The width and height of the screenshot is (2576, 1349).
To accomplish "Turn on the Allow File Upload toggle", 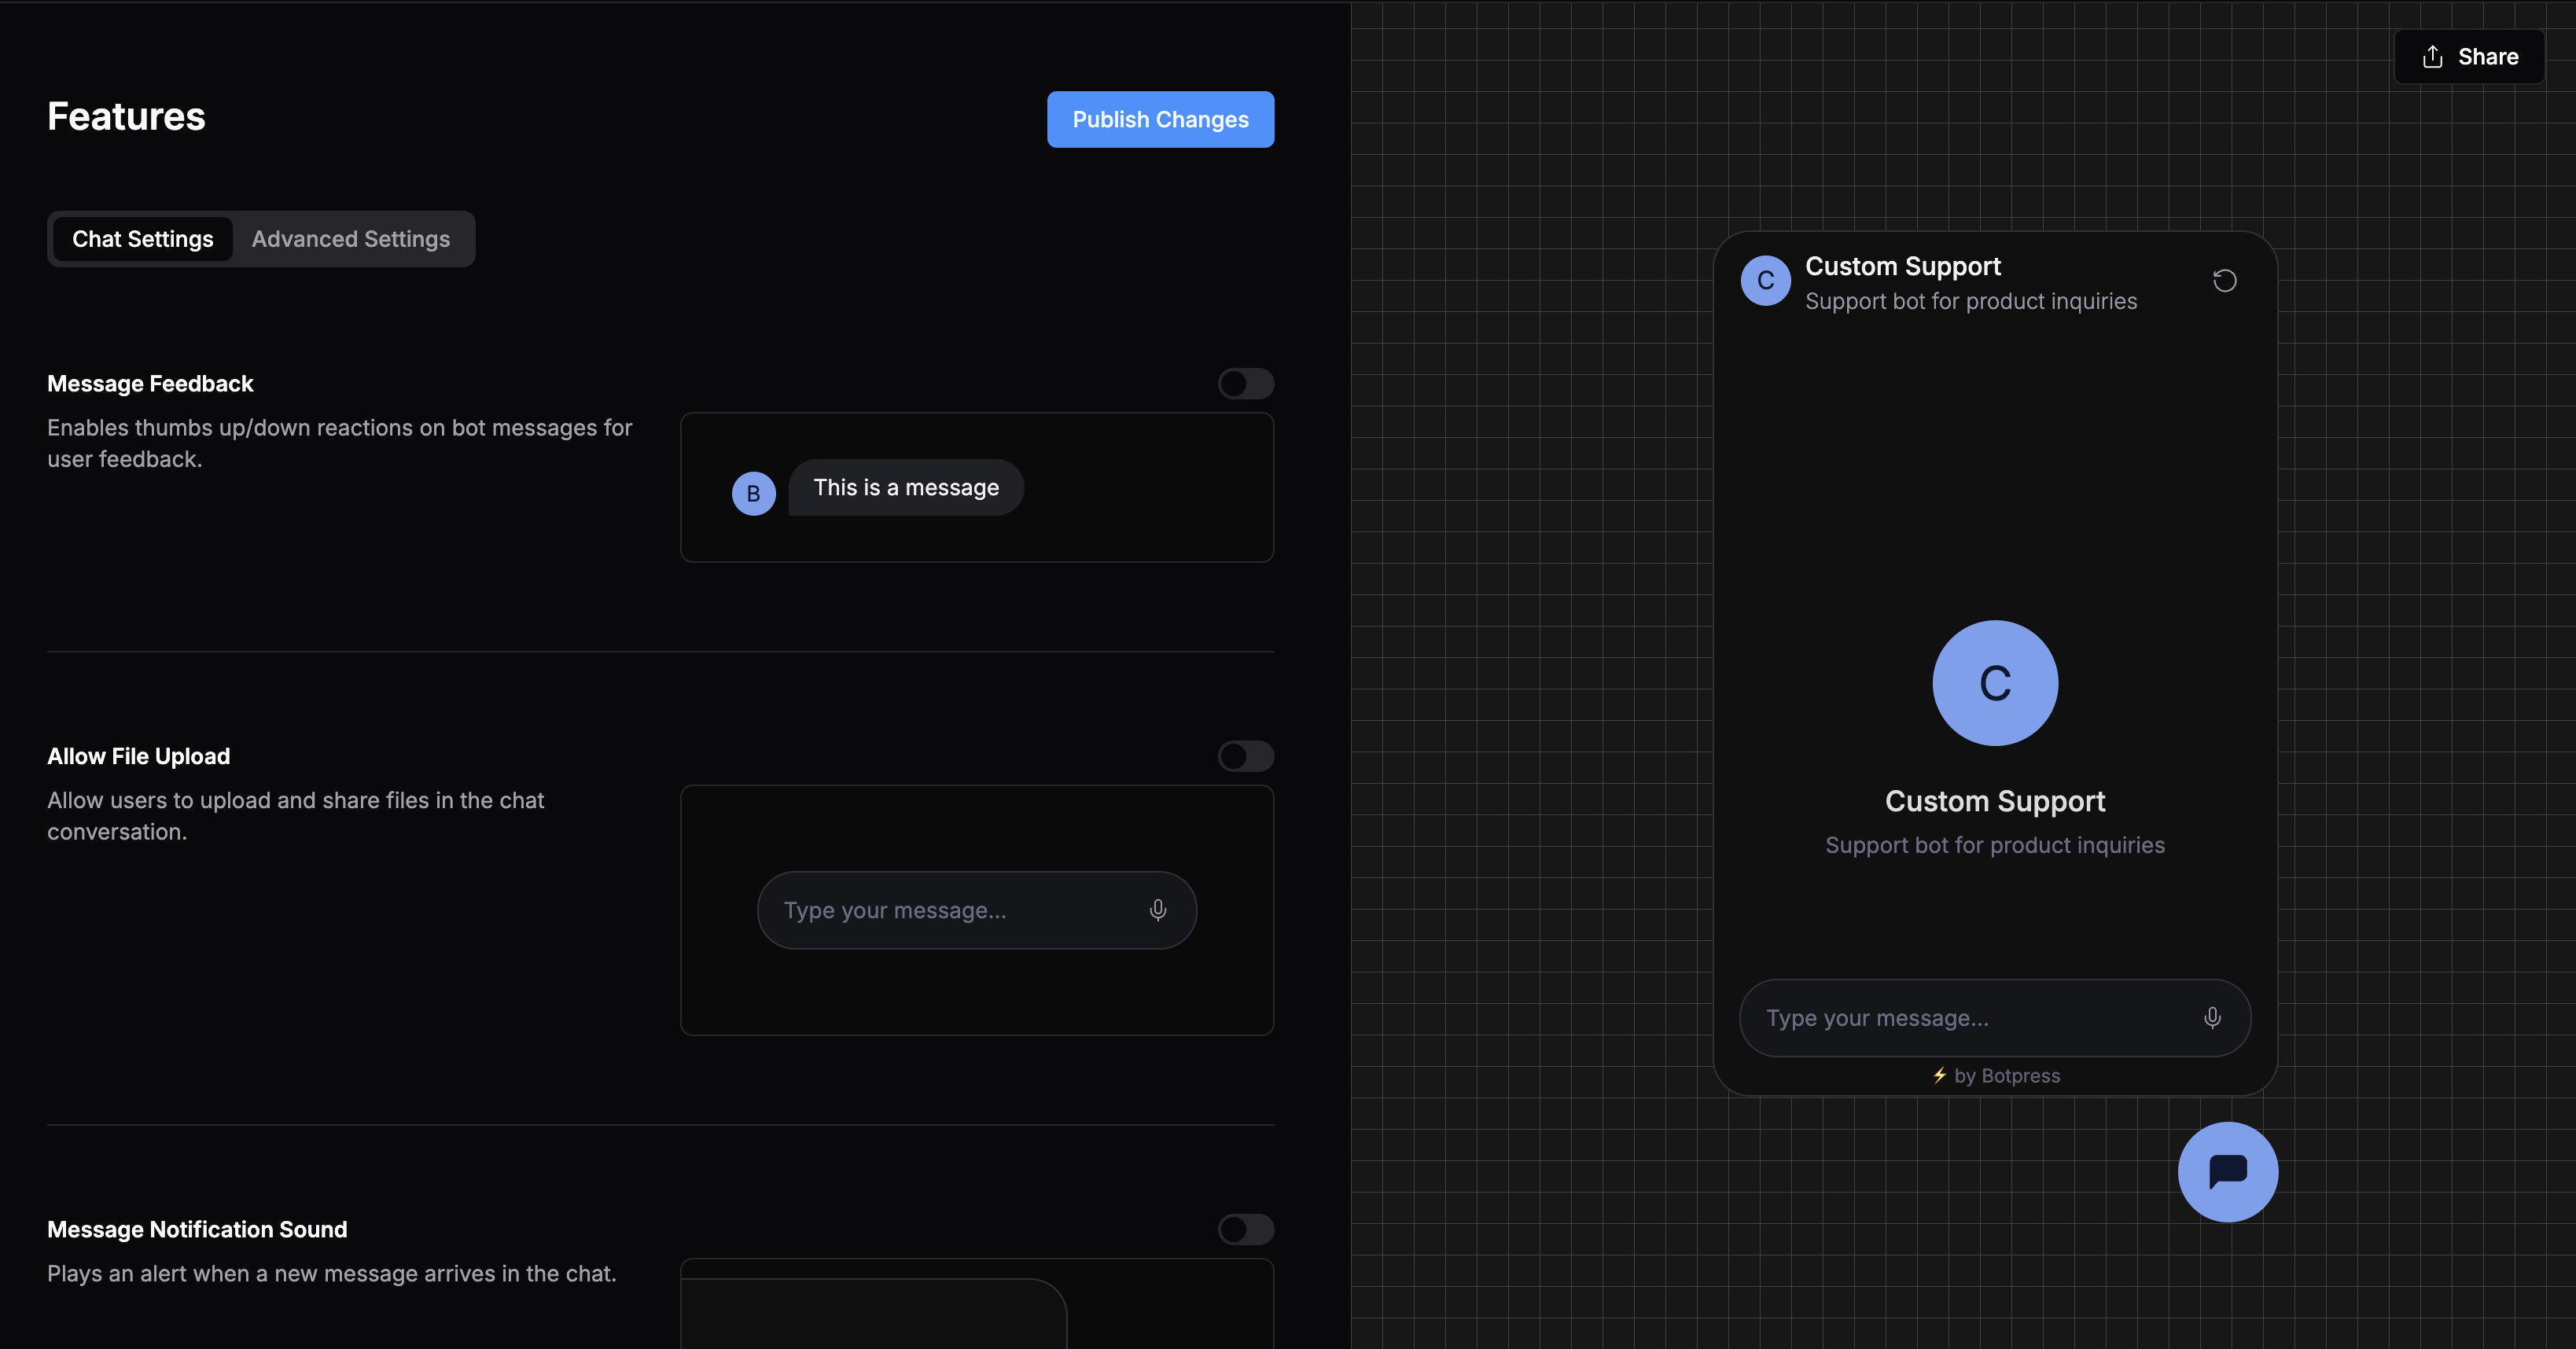I will click(1245, 756).
